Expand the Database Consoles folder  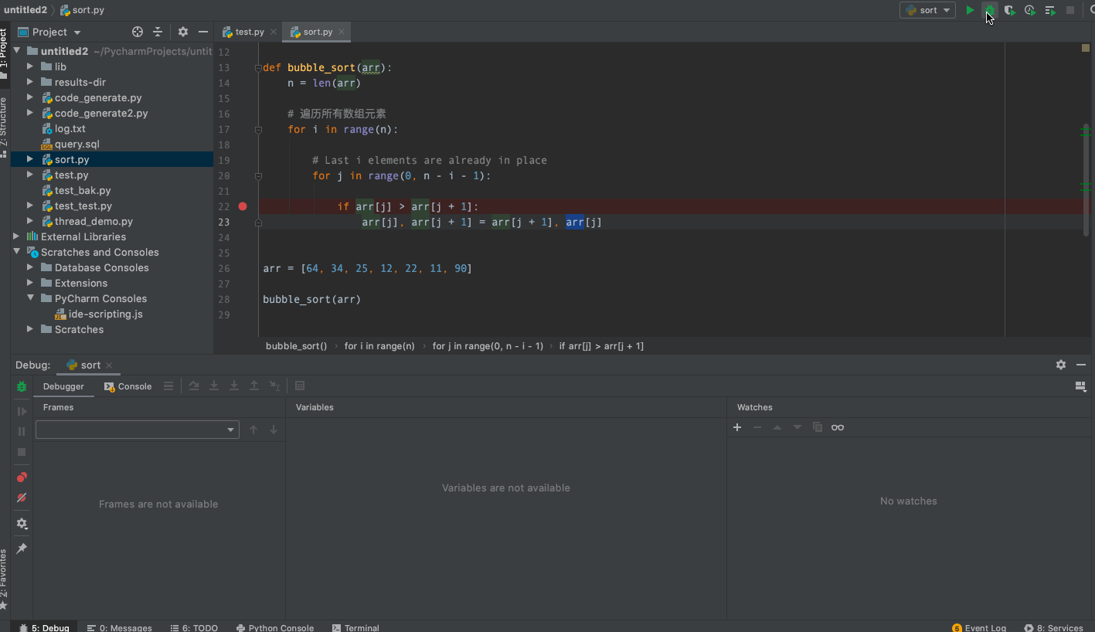pyautogui.click(x=30, y=267)
